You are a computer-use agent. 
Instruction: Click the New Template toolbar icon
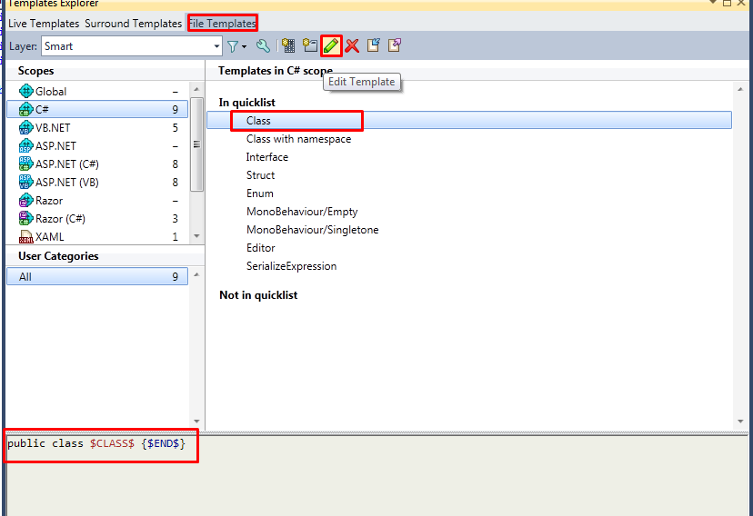tap(288, 45)
